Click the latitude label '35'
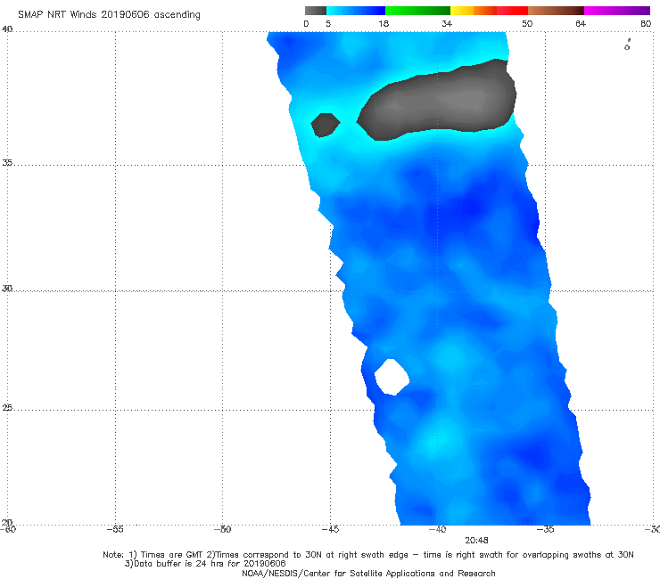 (x=7, y=162)
